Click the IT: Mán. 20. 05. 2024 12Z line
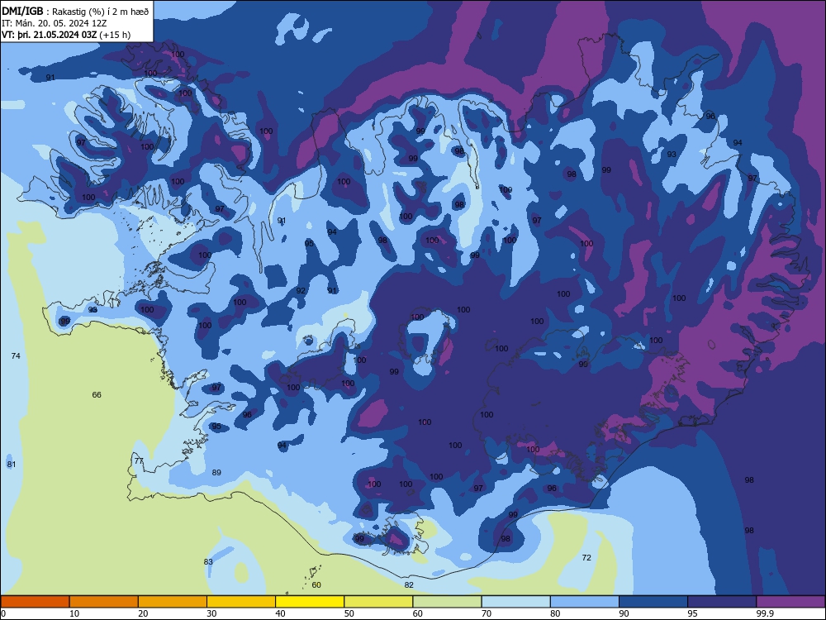The width and height of the screenshot is (826, 620). click(x=55, y=23)
